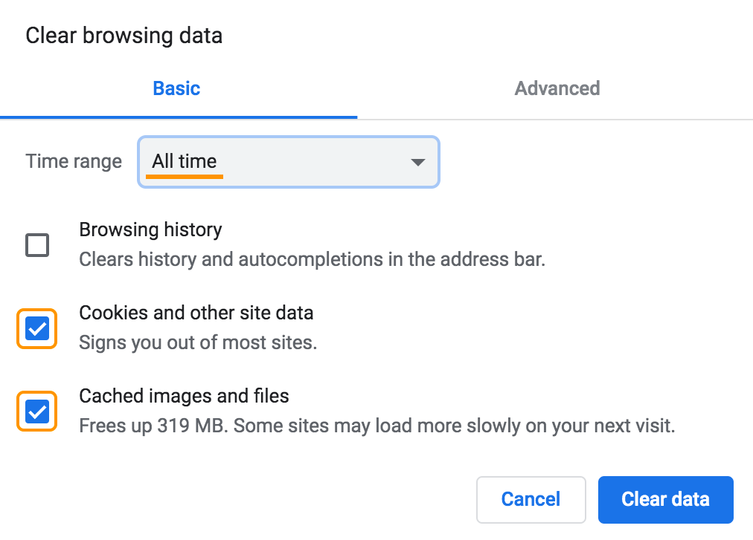Click the empty square icon for browsing history

(x=36, y=245)
